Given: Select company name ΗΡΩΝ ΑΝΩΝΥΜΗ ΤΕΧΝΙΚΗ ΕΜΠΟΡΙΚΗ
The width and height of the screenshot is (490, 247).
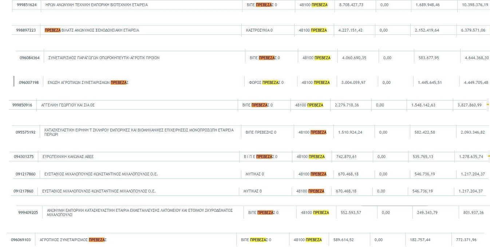Looking at the screenshot, I should (96, 5).
